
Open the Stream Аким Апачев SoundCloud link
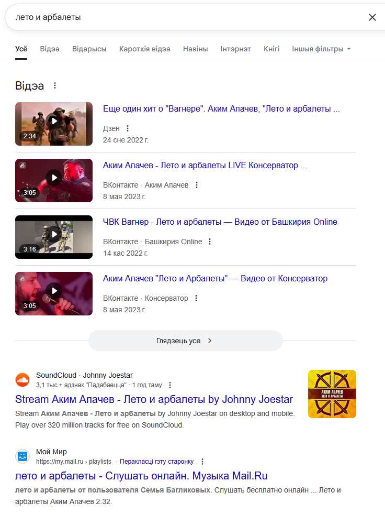coord(154,399)
